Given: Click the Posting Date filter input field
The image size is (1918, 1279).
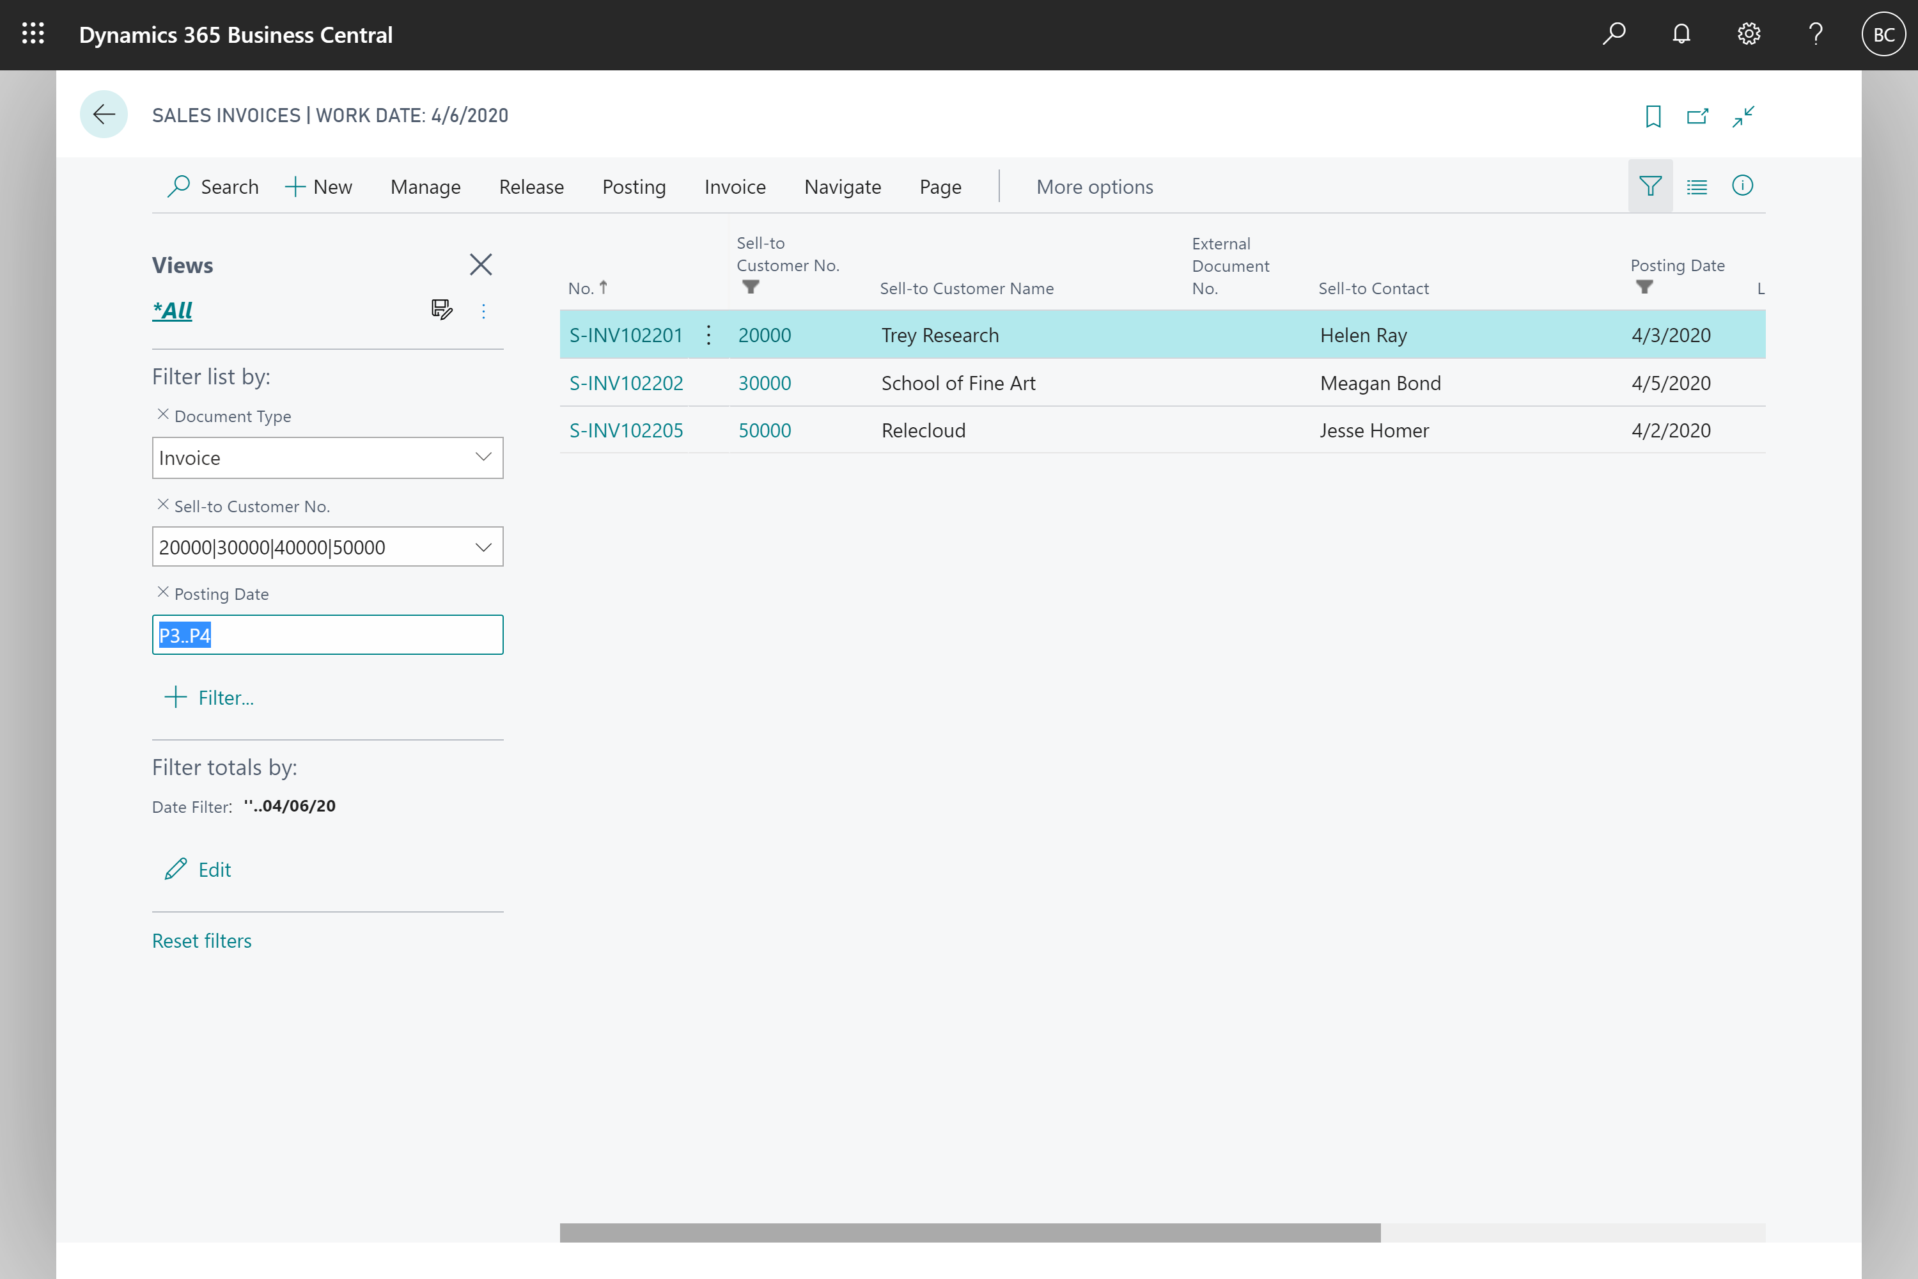Looking at the screenshot, I should [327, 635].
